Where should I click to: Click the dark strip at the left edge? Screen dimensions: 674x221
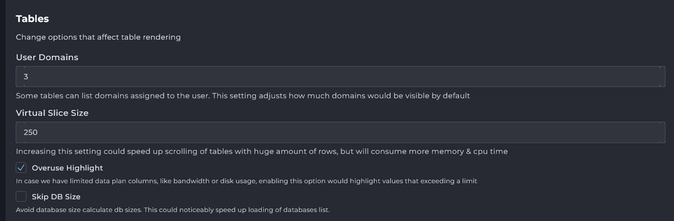coord(2,111)
